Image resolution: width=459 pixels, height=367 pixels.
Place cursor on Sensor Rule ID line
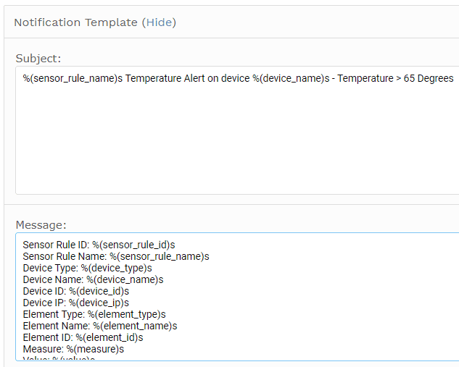click(x=99, y=245)
